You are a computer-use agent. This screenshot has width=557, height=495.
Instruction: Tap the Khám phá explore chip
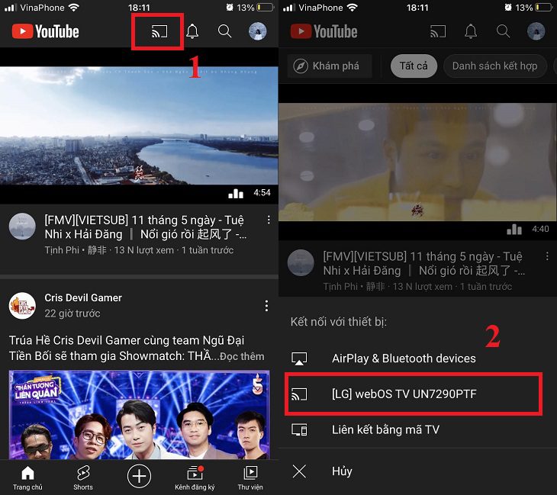pos(329,66)
